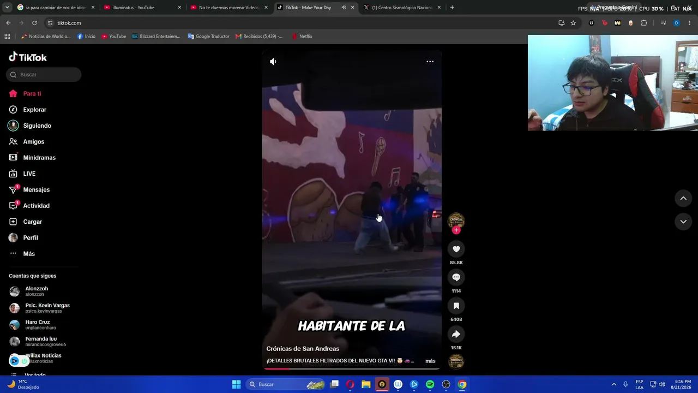Open Spotify from the taskbar
The height and width of the screenshot is (393, 698).
pyautogui.click(x=430, y=384)
